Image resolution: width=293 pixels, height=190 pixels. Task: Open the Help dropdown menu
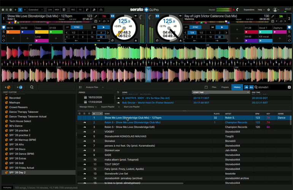(261, 10)
